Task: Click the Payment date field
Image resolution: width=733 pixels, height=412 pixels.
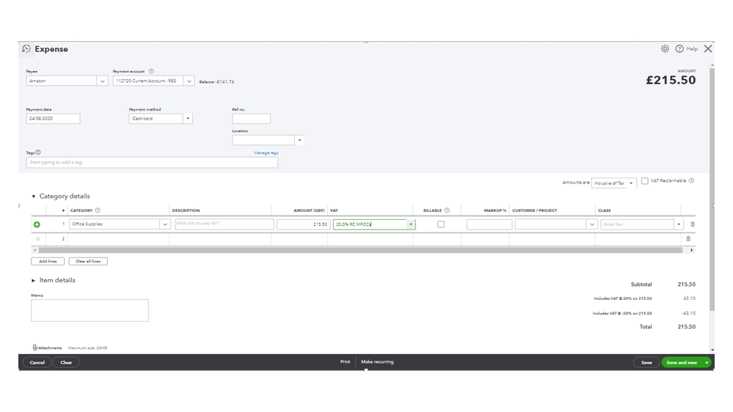Action: 53,119
